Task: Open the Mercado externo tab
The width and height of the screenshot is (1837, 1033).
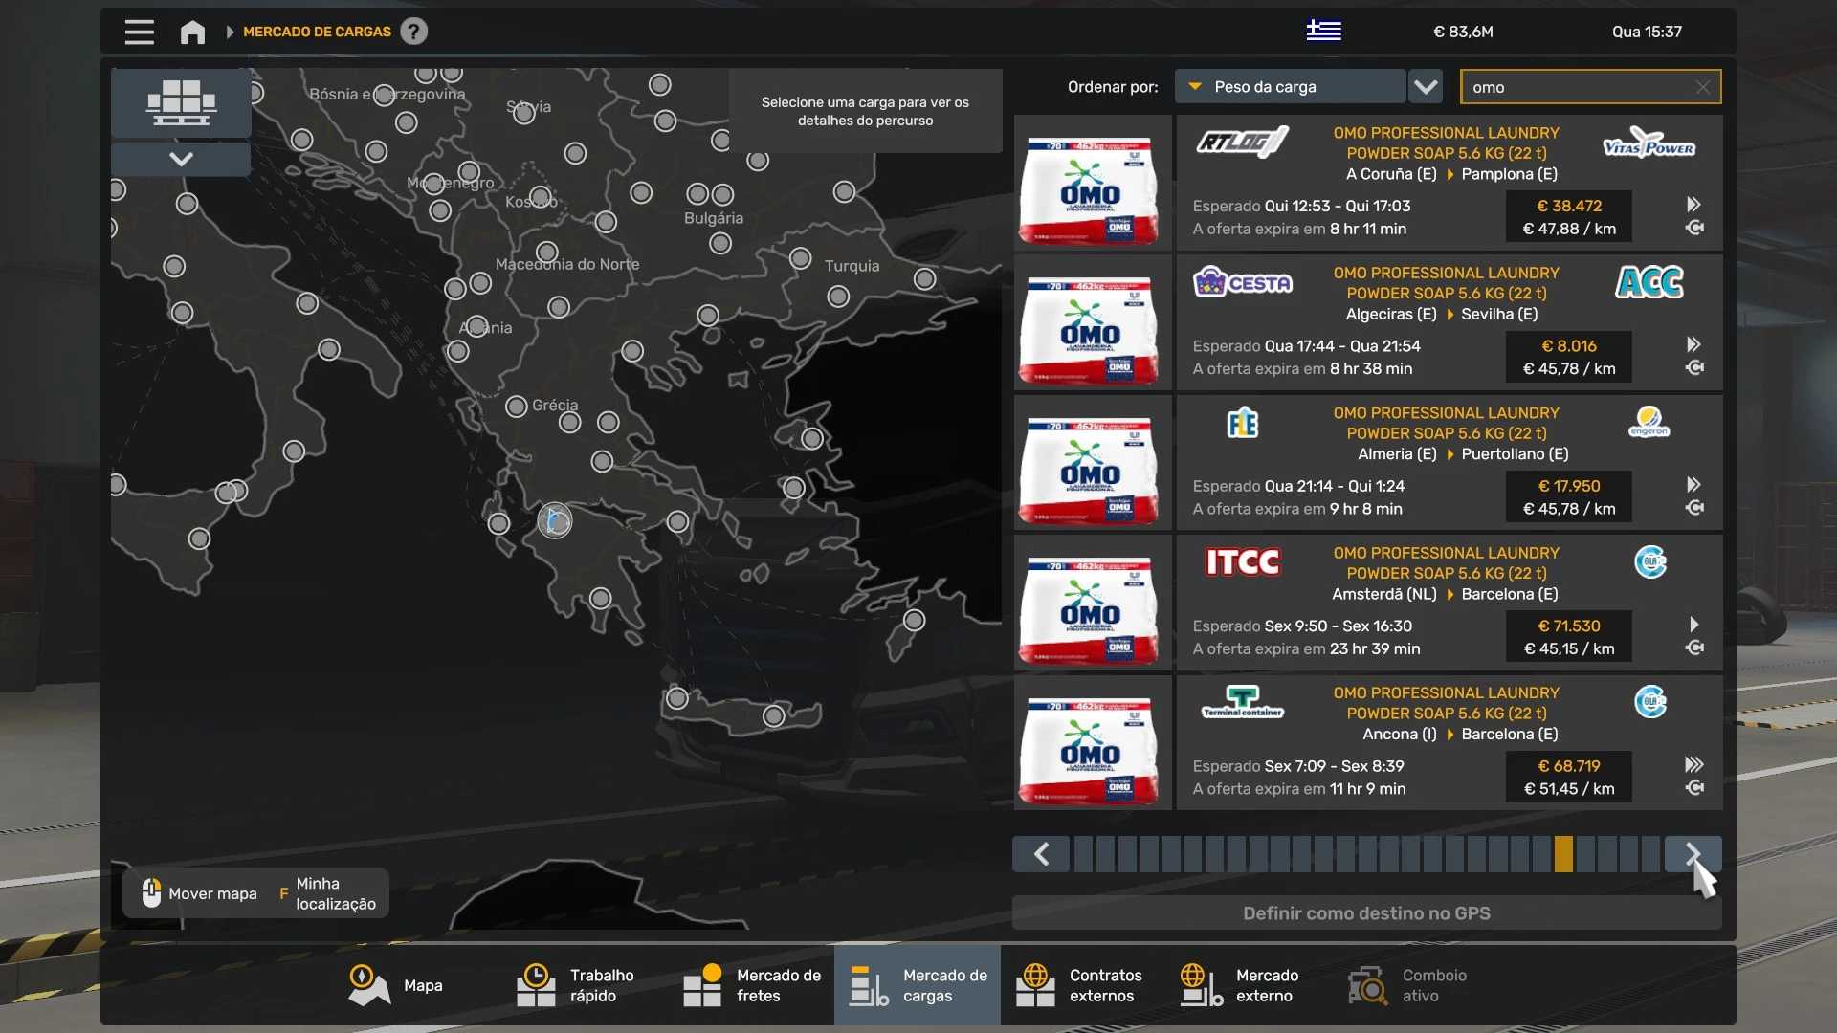Action: pos(1250,986)
